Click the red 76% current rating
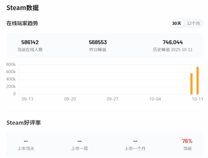 [x=187, y=141]
